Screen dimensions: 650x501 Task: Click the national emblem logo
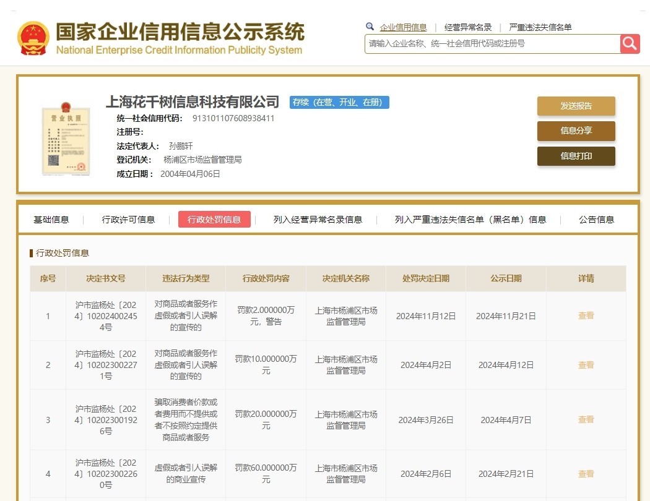coord(33,38)
